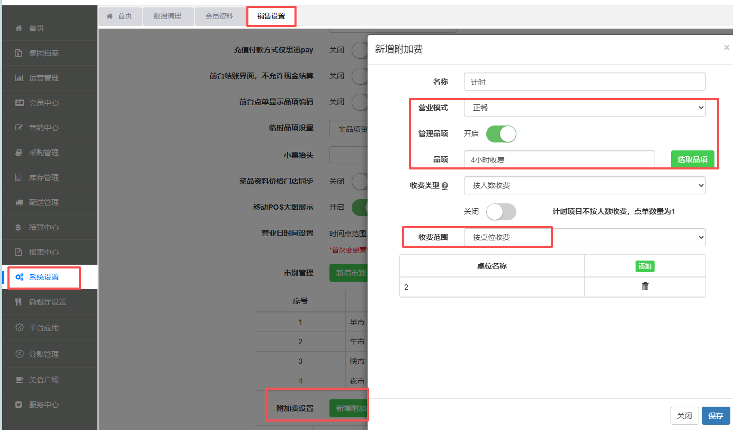Click the green 选取品项 button

click(x=692, y=159)
